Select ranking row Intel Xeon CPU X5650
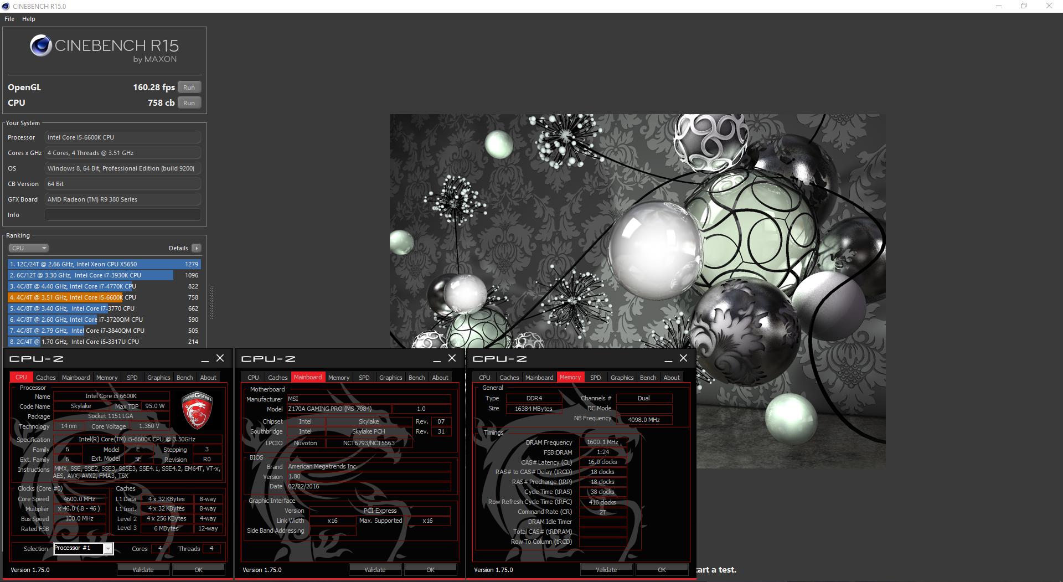1063x582 pixels. (x=104, y=264)
